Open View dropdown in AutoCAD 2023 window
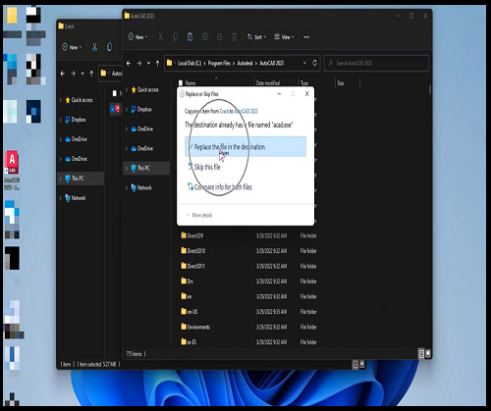 pos(284,37)
